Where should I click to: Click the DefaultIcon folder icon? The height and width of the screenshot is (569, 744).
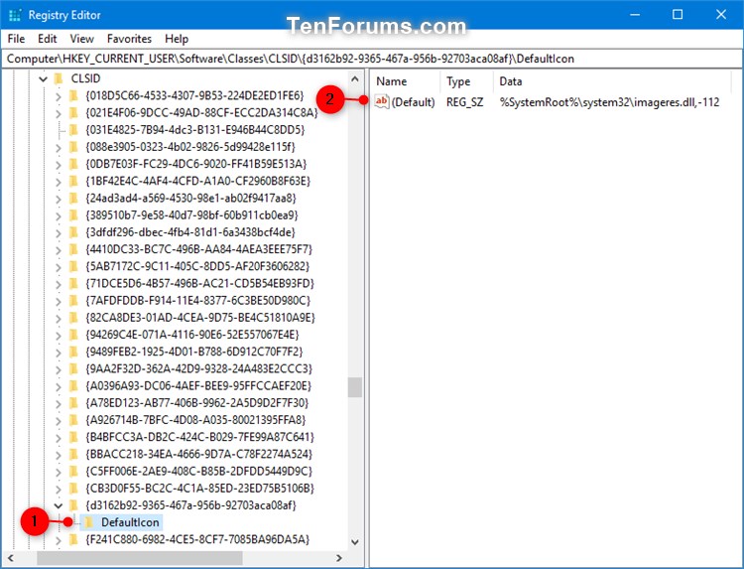tap(88, 522)
